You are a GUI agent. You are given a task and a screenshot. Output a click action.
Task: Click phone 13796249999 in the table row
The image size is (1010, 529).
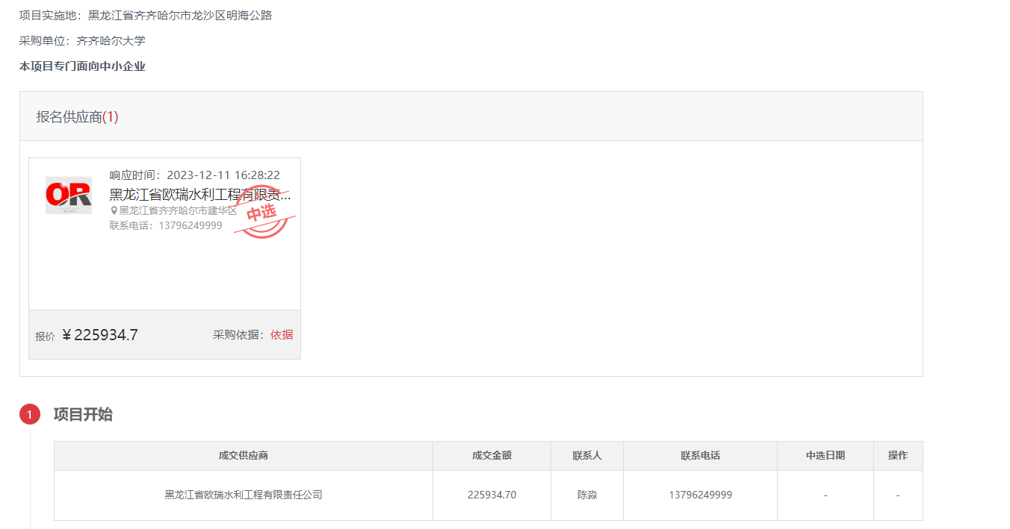tap(700, 495)
